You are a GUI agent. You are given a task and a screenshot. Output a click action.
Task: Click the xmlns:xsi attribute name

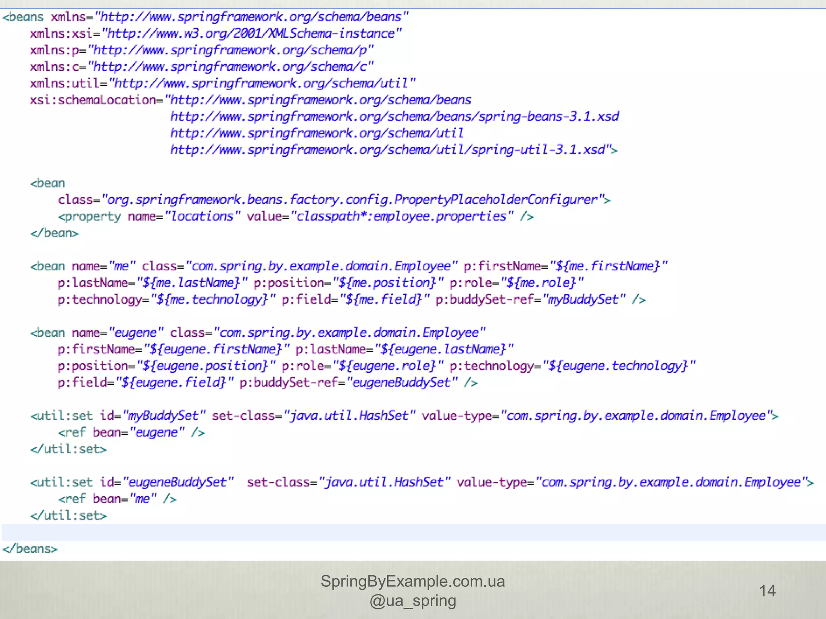(61, 33)
